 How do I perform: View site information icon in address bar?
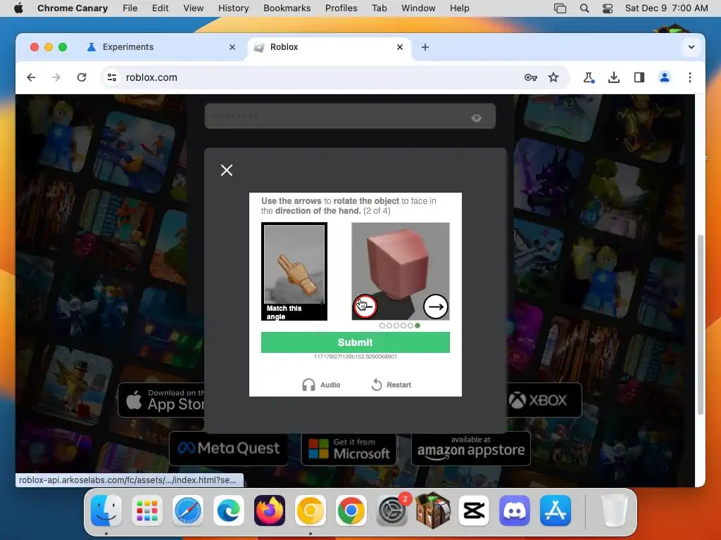click(x=112, y=77)
